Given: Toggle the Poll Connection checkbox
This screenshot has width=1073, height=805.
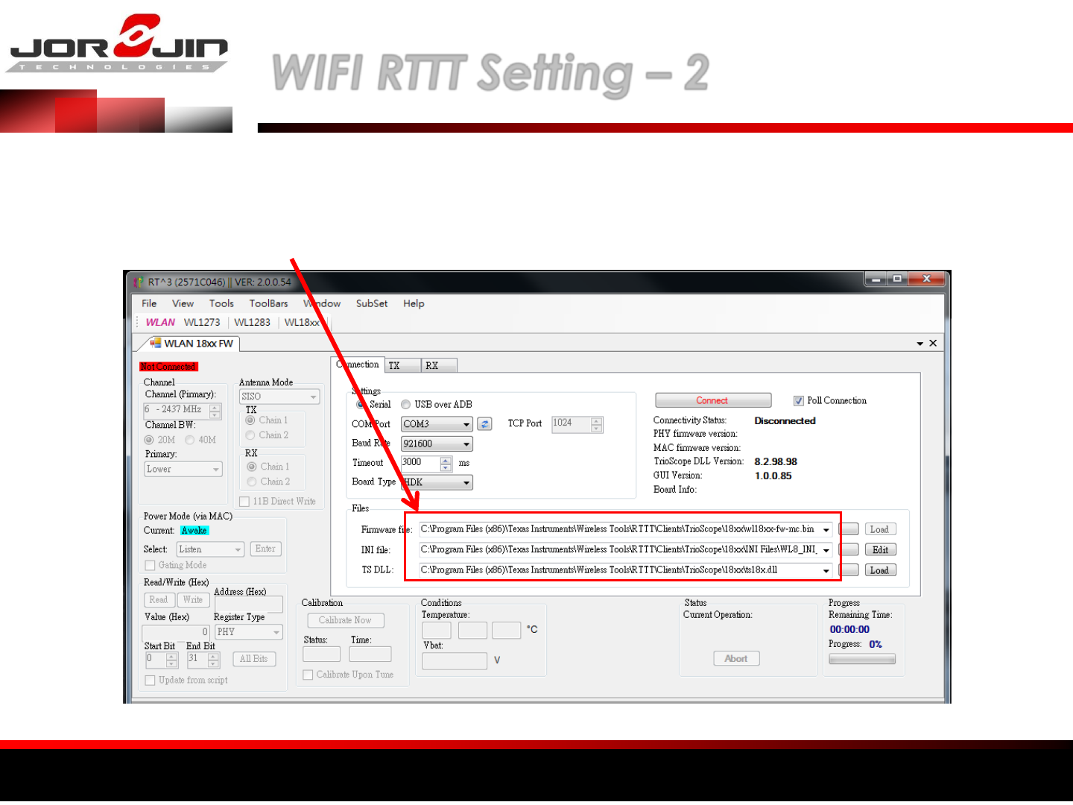Looking at the screenshot, I should pyautogui.click(x=799, y=401).
